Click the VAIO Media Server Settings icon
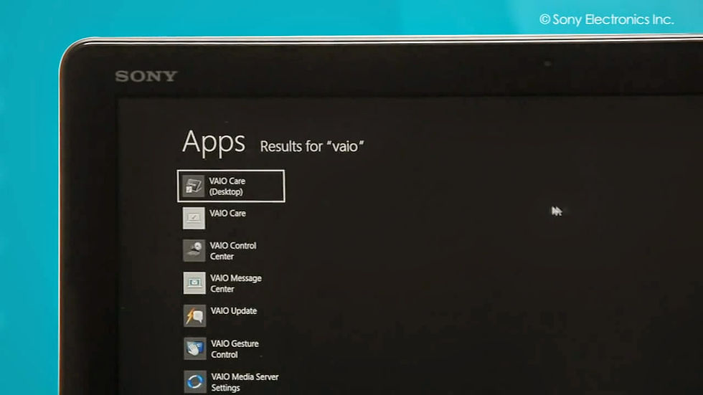Viewport: 703px width, 395px height. tap(194, 381)
